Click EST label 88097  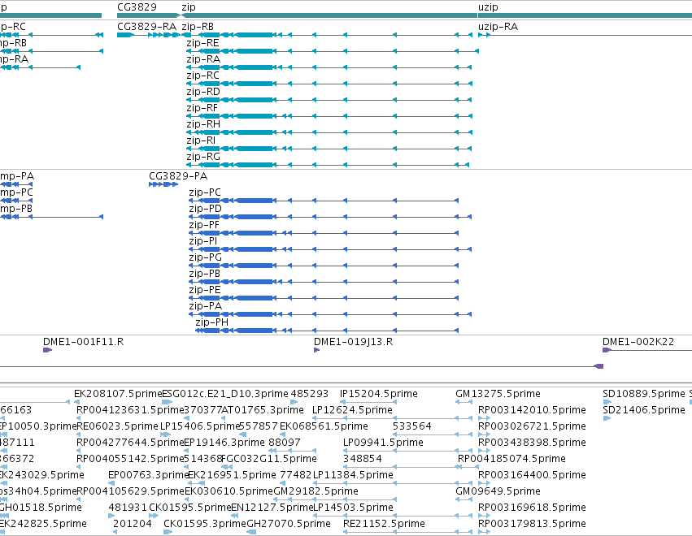coord(285,443)
